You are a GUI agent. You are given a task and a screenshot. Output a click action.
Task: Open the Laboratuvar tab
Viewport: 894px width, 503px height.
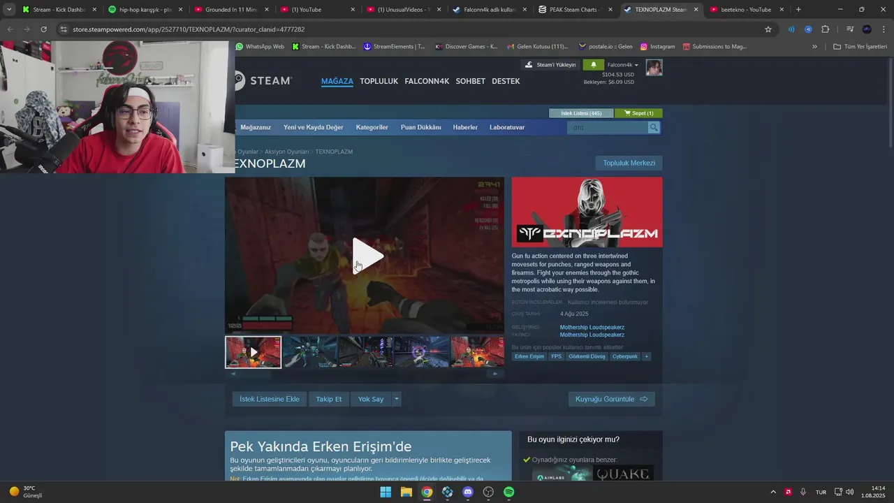tap(507, 127)
